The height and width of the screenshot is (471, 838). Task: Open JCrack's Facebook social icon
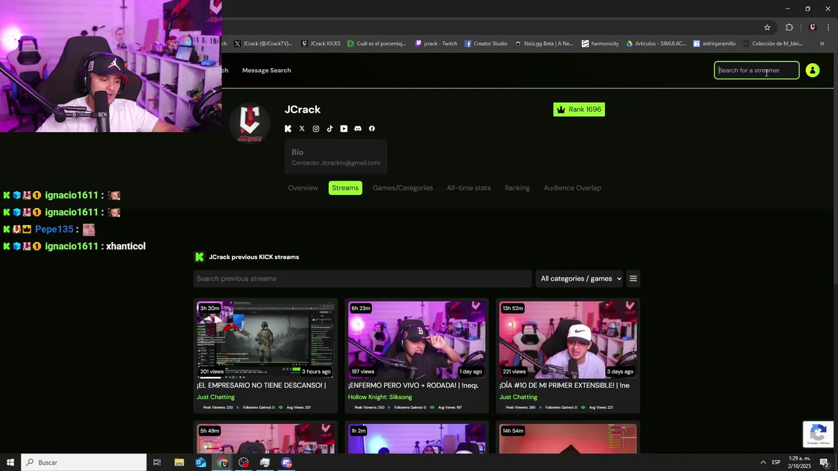point(372,129)
